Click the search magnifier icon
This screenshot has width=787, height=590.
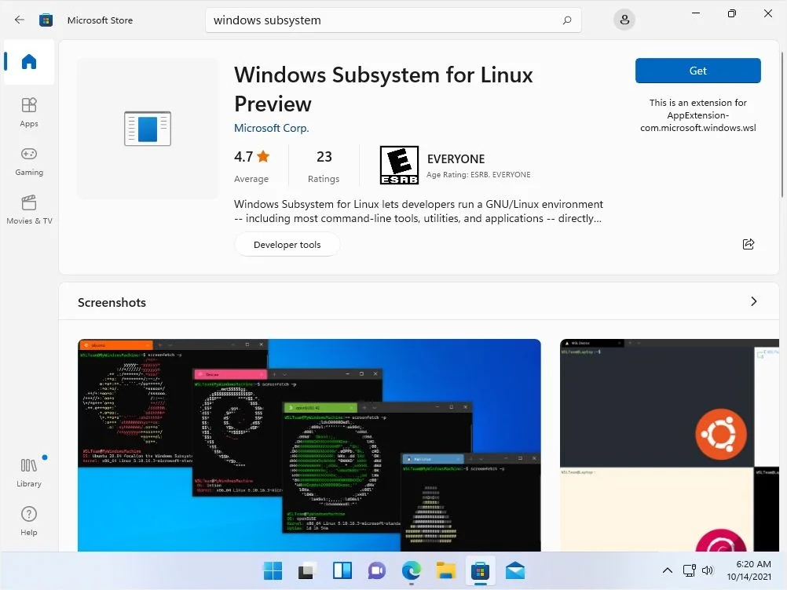click(567, 20)
